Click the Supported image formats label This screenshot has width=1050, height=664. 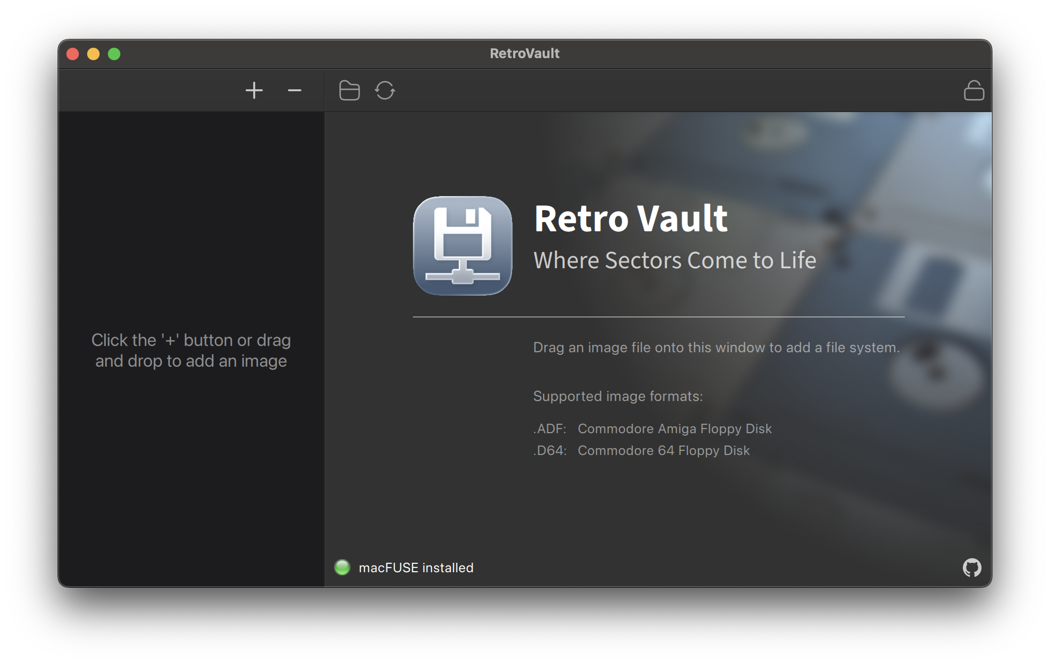click(x=618, y=396)
